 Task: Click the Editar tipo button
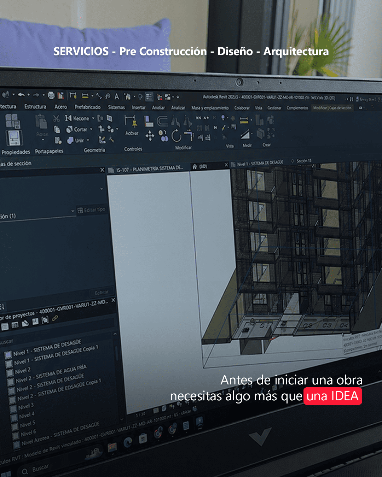(91, 210)
